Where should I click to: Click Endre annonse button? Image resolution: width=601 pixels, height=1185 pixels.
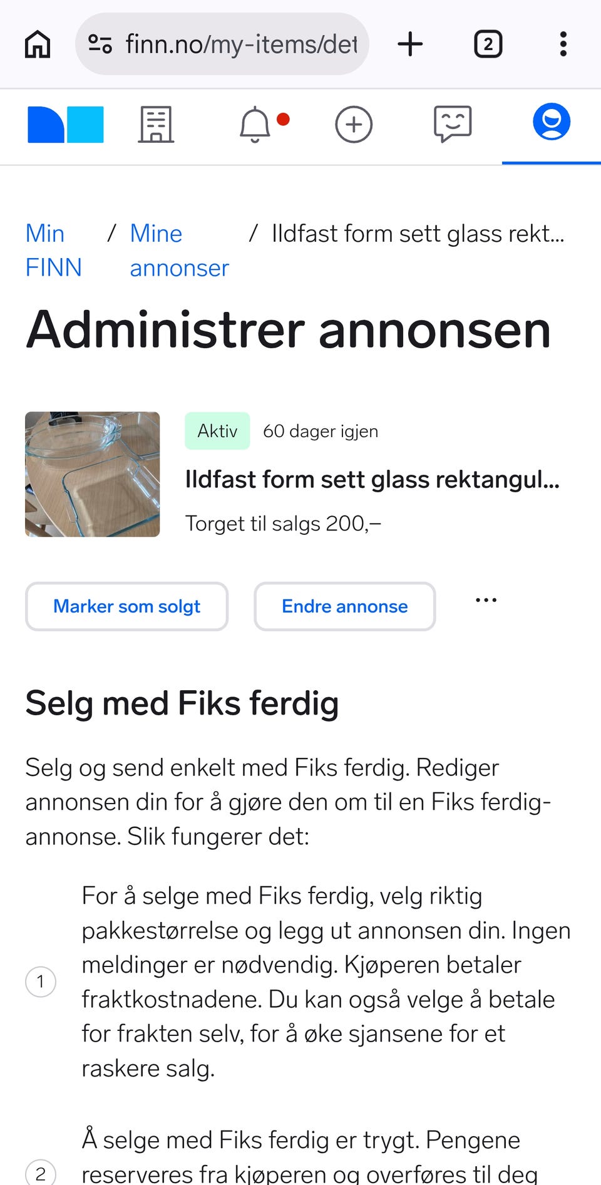tap(345, 606)
